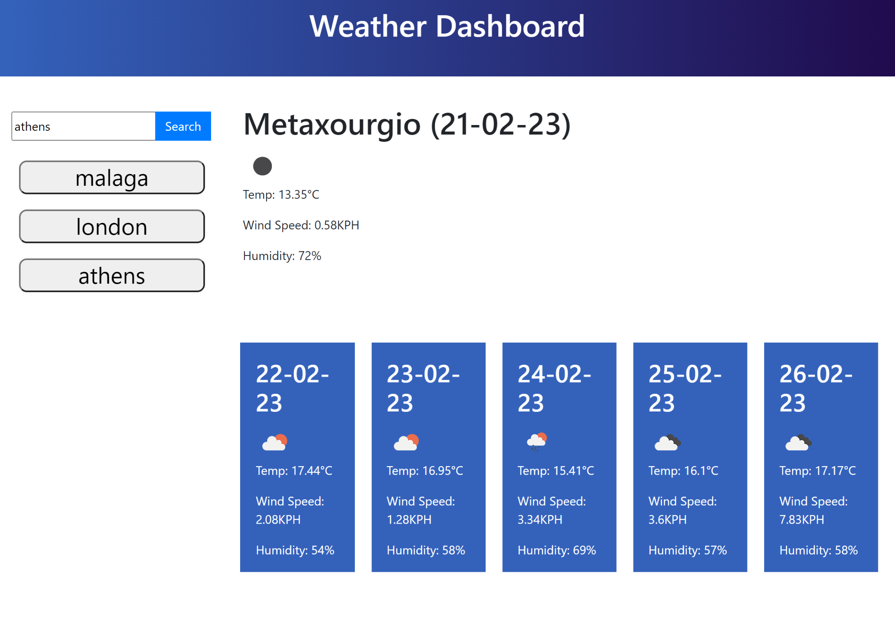The height and width of the screenshot is (644, 895).
Task: Click the athens search input field
Action: (83, 126)
